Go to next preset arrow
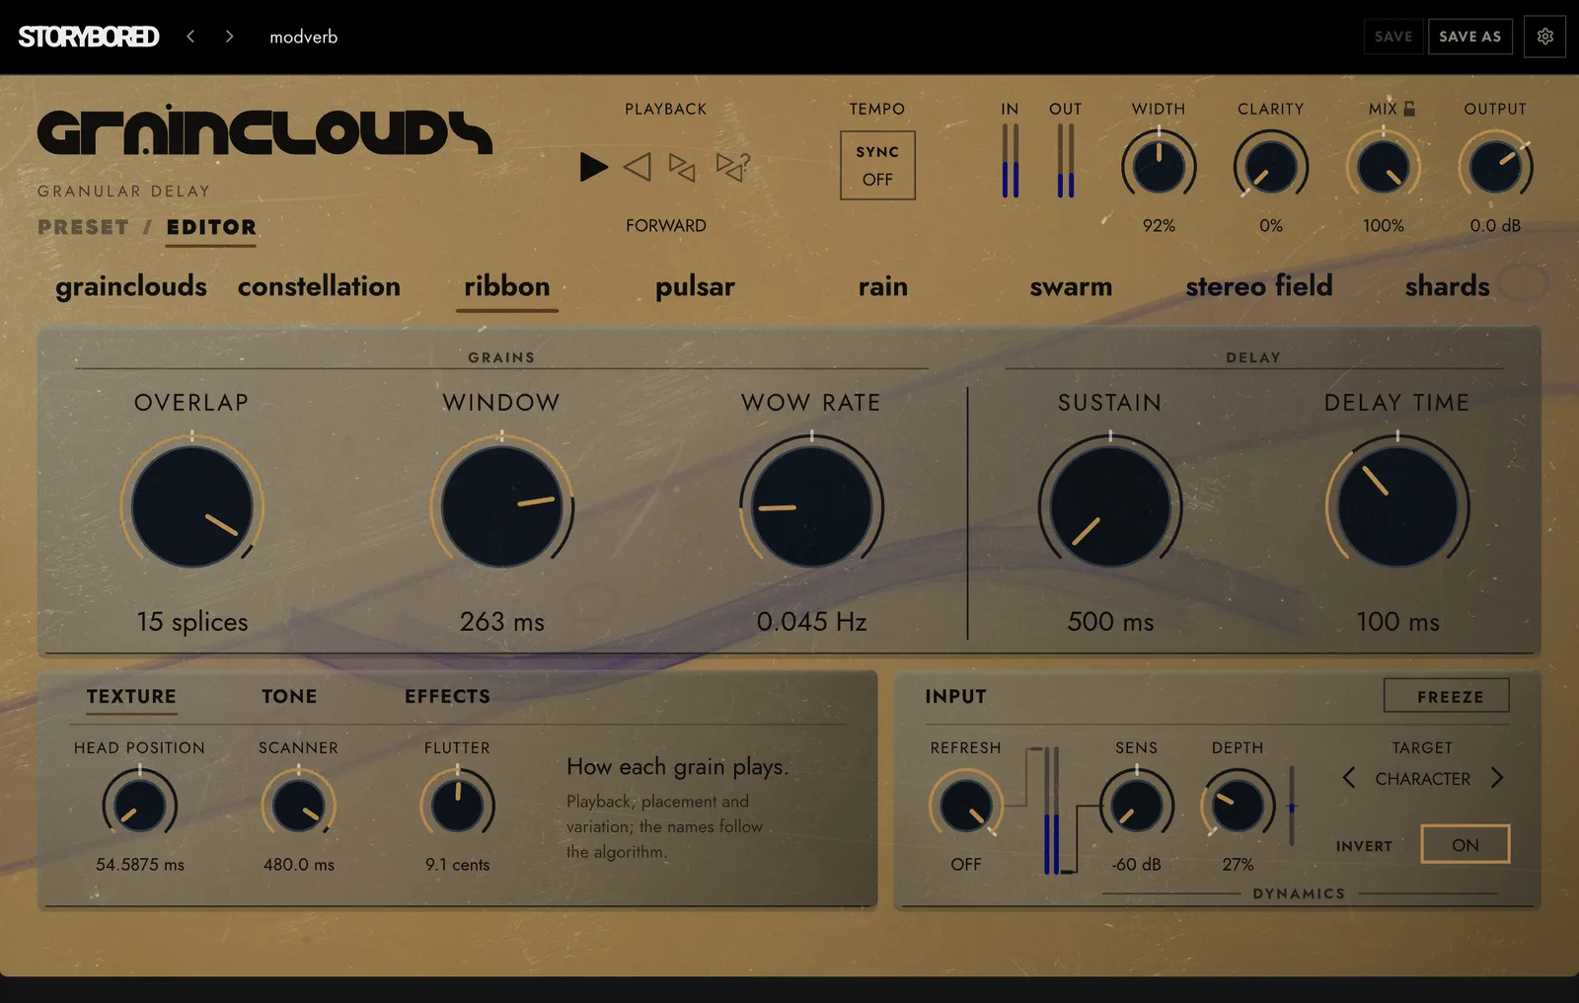The image size is (1579, 1003). coord(229,37)
